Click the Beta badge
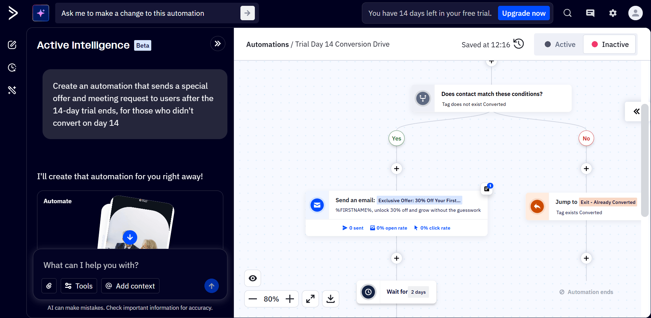651x318 pixels. [x=143, y=45]
